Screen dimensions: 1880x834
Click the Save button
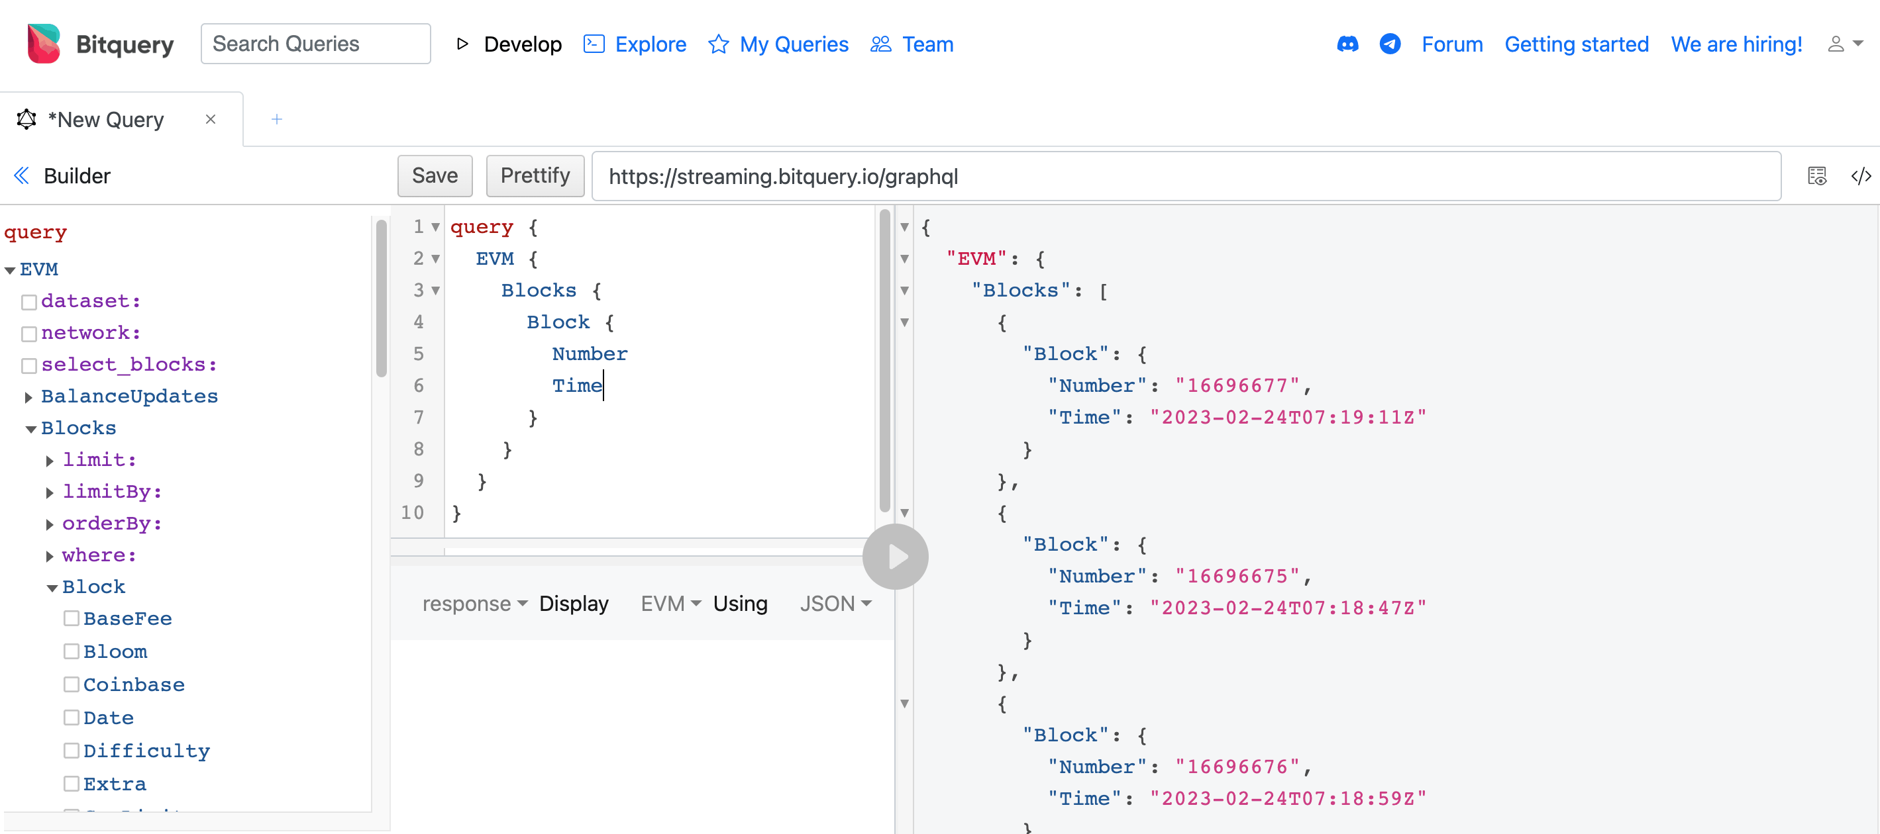pos(435,175)
